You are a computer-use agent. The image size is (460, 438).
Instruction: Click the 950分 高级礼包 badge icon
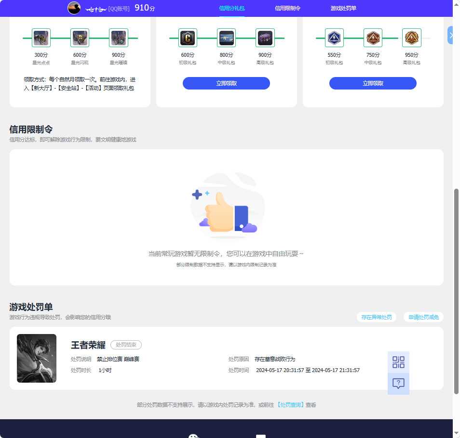click(412, 38)
